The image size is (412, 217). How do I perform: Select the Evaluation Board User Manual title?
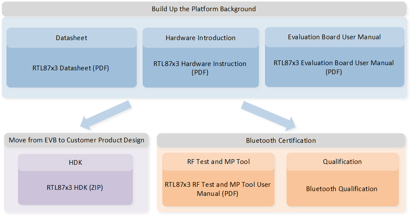[x=334, y=37]
